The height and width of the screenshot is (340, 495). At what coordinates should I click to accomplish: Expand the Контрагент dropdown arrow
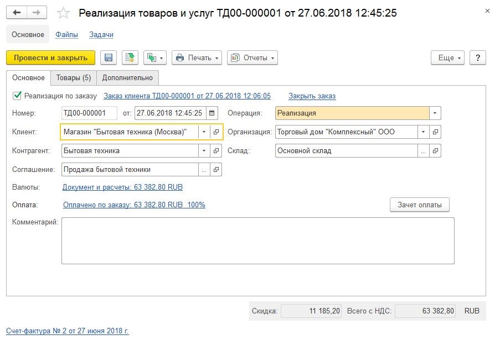204,150
